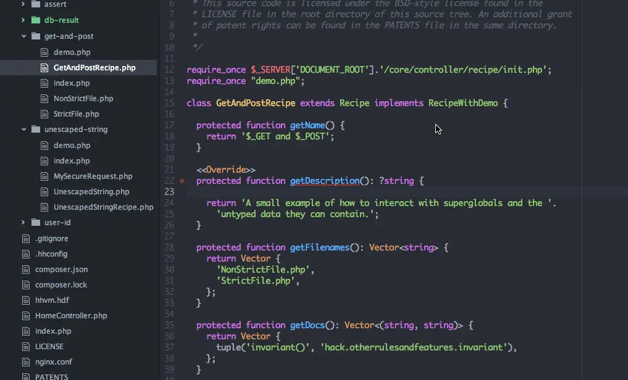
Task: Open UnescapedString.php in the tree
Action: click(x=91, y=192)
